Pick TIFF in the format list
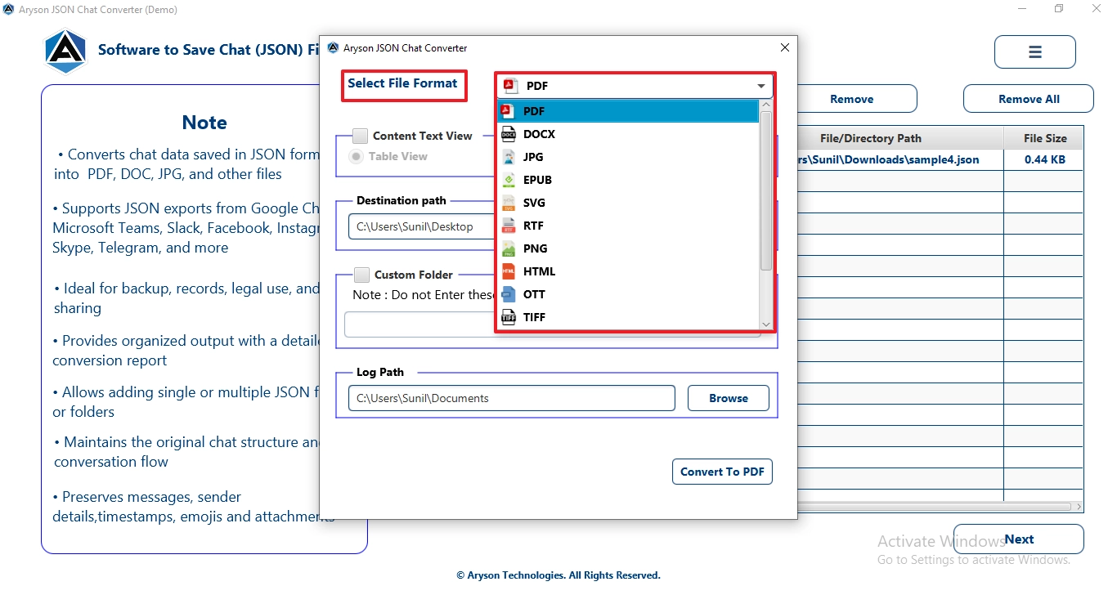The height and width of the screenshot is (595, 1117). (628, 317)
